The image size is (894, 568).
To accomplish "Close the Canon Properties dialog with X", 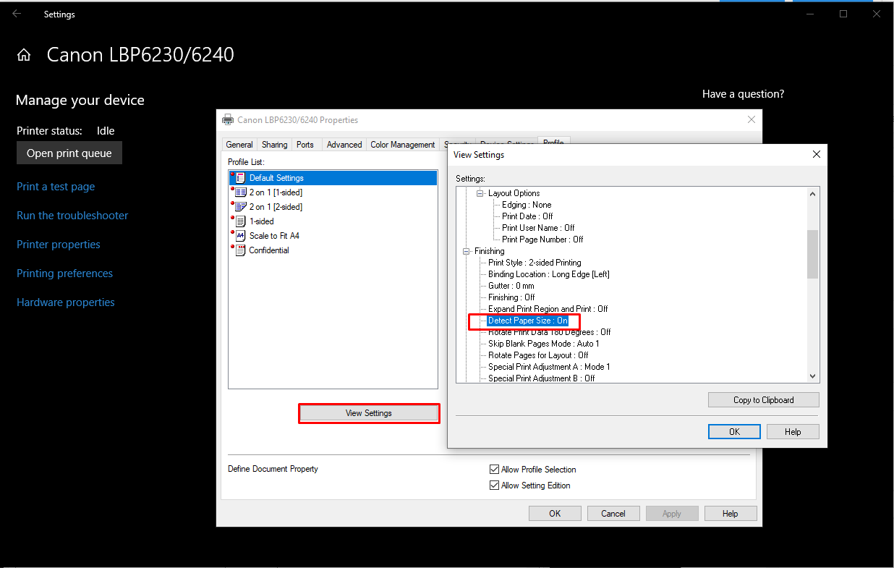I will pyautogui.click(x=752, y=119).
